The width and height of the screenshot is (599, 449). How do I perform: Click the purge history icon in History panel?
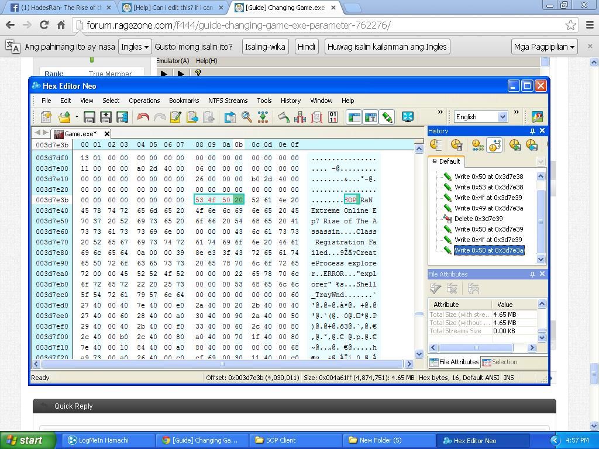click(456, 145)
